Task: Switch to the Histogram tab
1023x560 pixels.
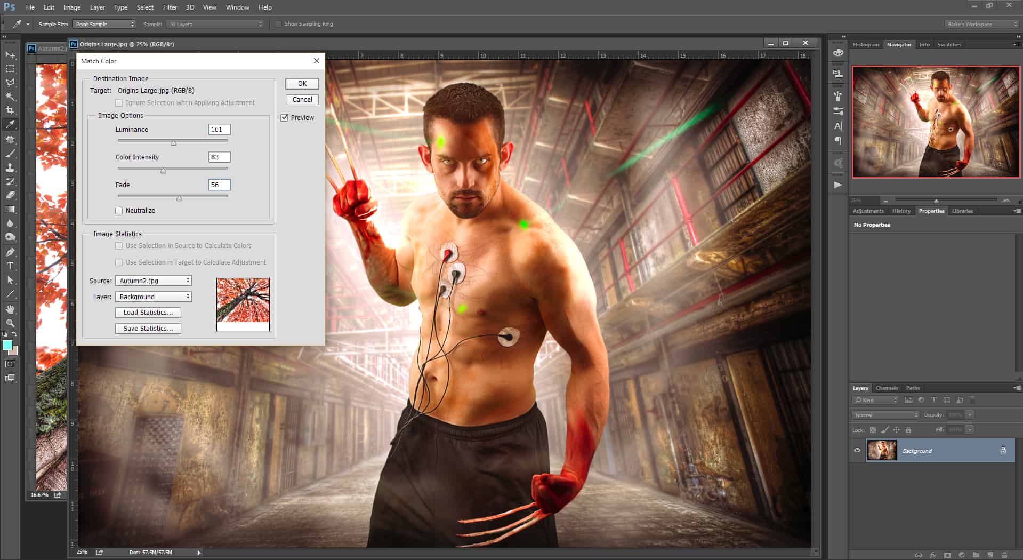Action: (866, 45)
